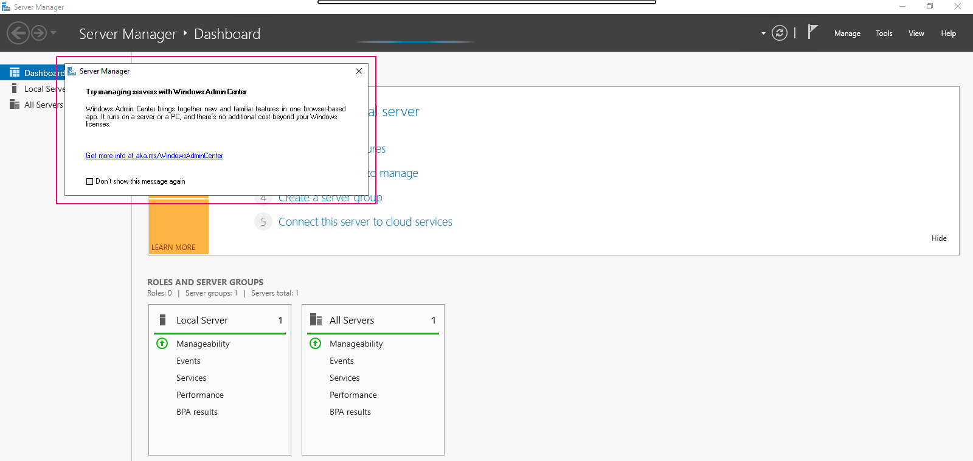Click All Servers manageability status icon
This screenshot has width=973, height=461.
click(316, 344)
